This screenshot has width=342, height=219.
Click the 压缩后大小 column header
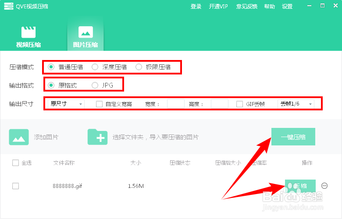(228, 163)
